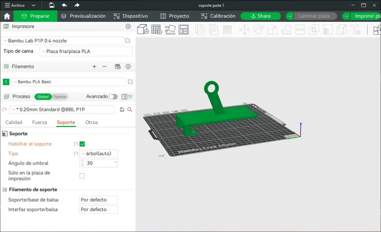Click the Move tool icon
The width and height of the screenshot is (381, 232).
[244, 30]
